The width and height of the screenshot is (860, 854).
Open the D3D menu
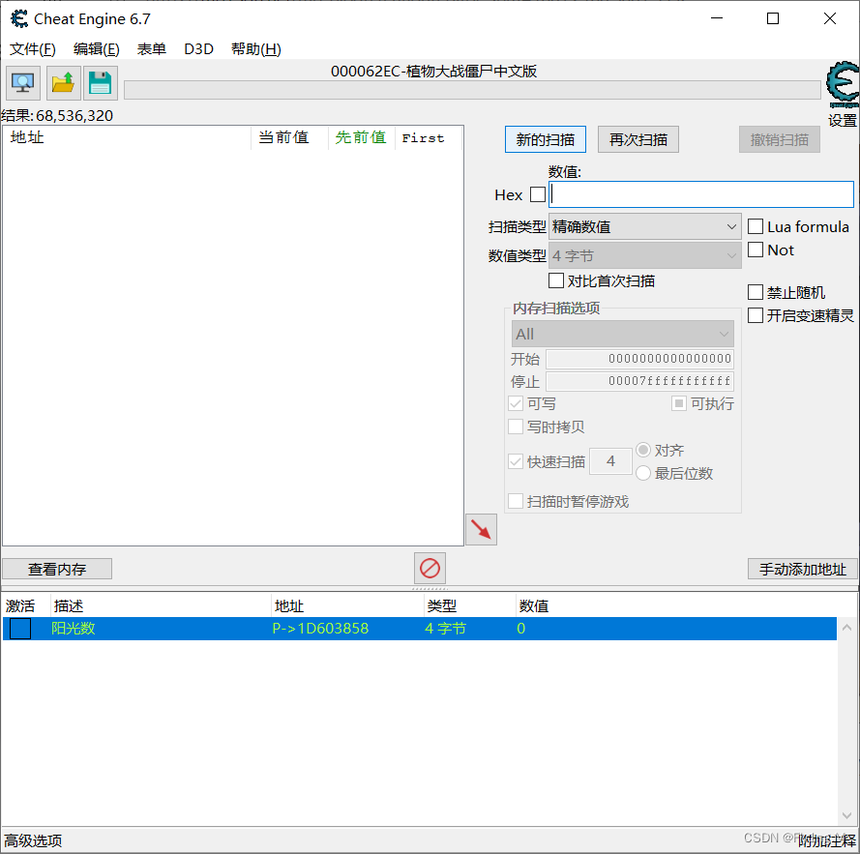(x=198, y=49)
